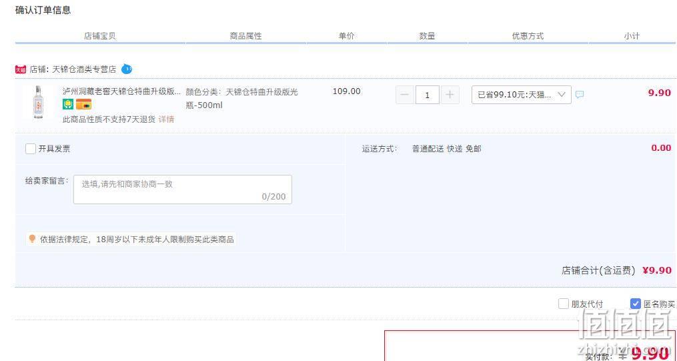Click the 此商品性质不支持7天退货 notice

(109, 119)
